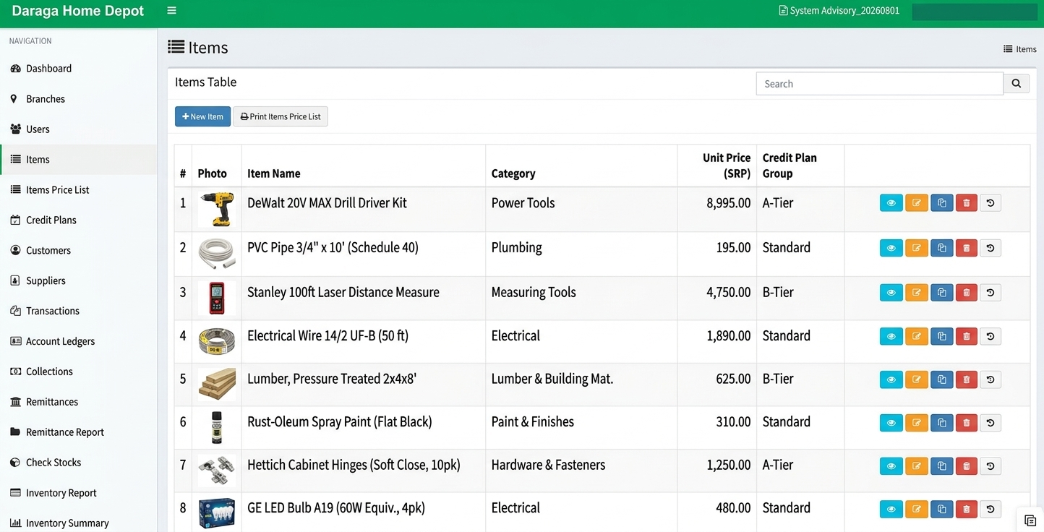Copy the Rust-Oleum Spray Paint item
This screenshot has width=1044, height=532.
941,423
